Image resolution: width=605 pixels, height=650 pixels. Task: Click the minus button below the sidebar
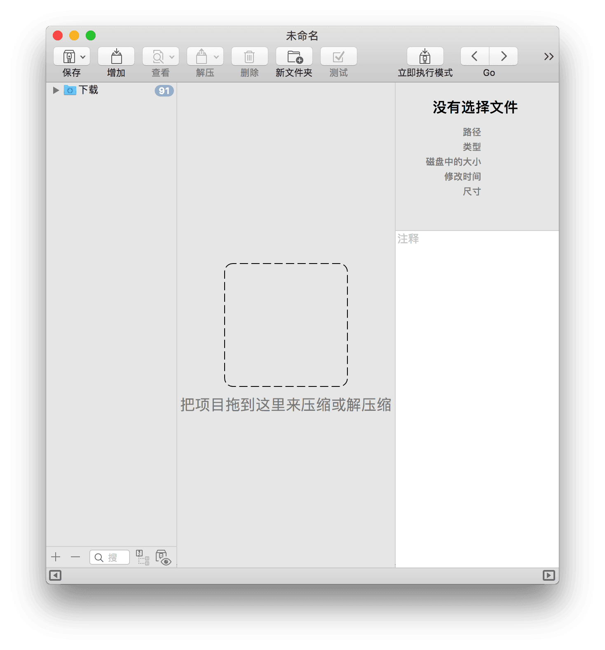(x=75, y=557)
